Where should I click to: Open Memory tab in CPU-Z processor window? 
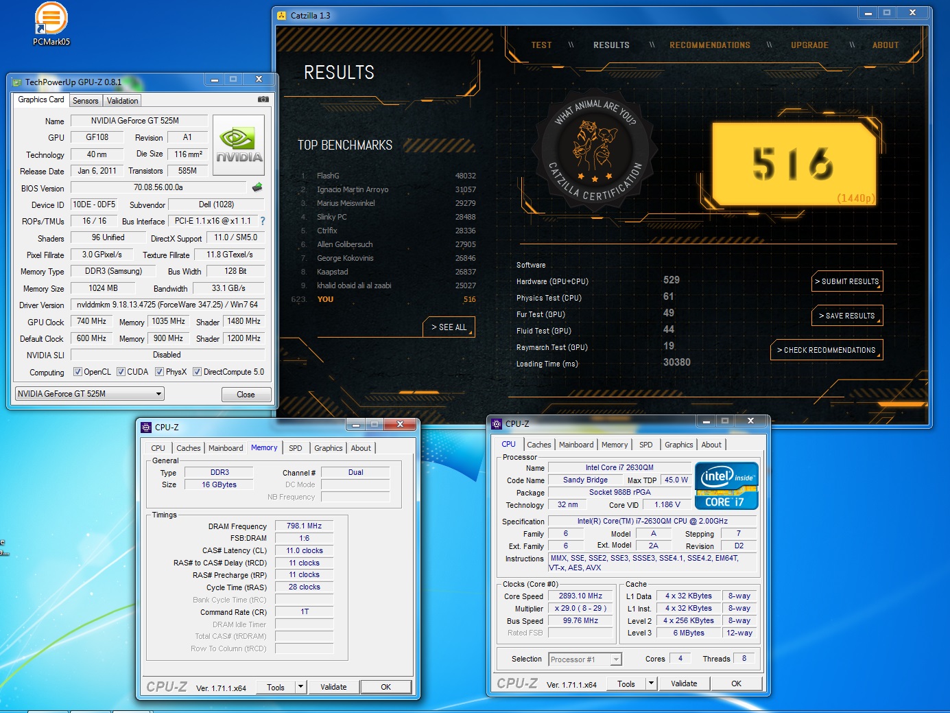click(x=615, y=445)
